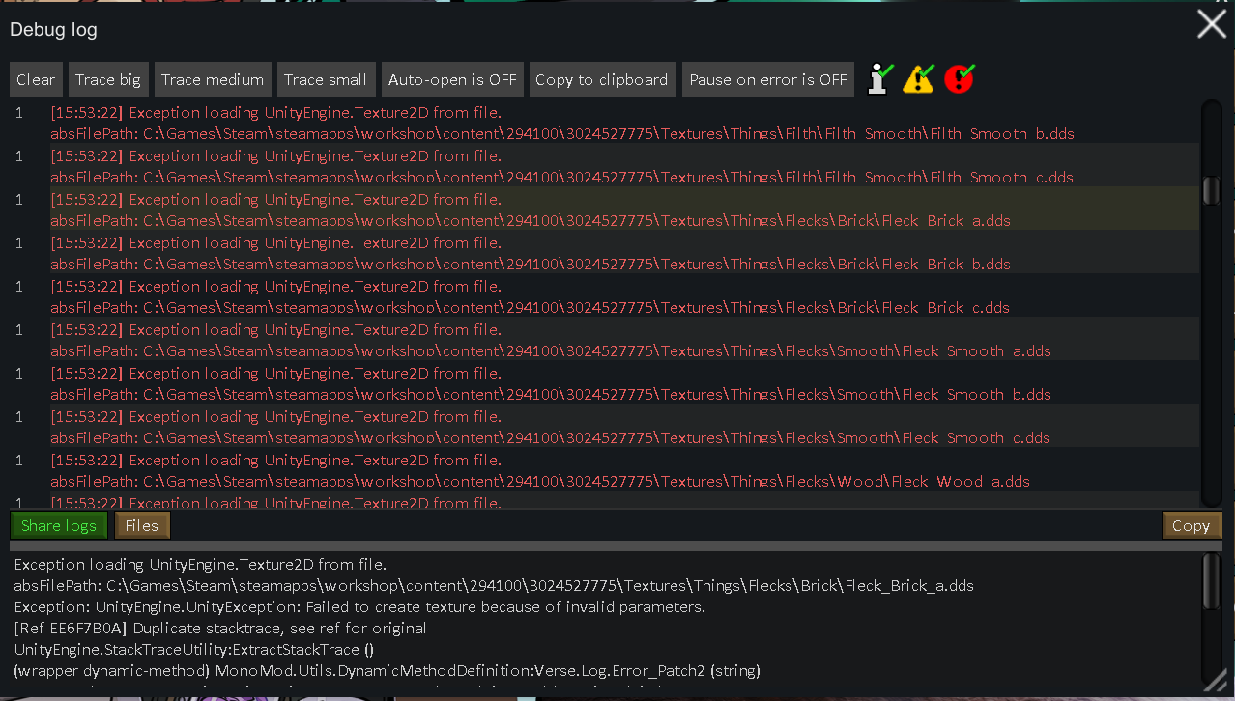Select log entry for Fleck_Smooth_b.dds
This screenshot has width=1235, height=701.
604,382
